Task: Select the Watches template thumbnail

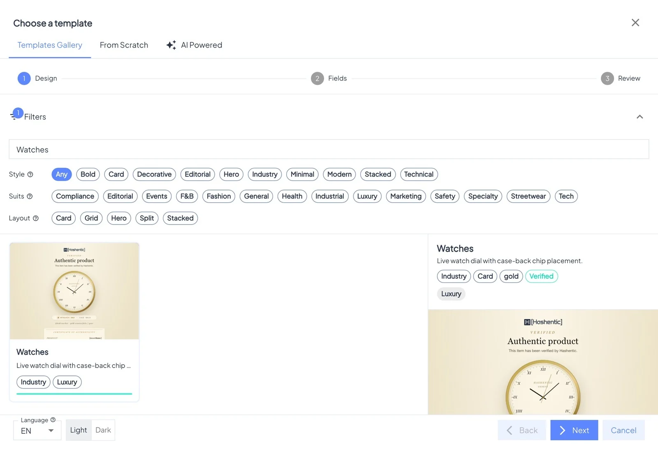Action: coord(74,291)
